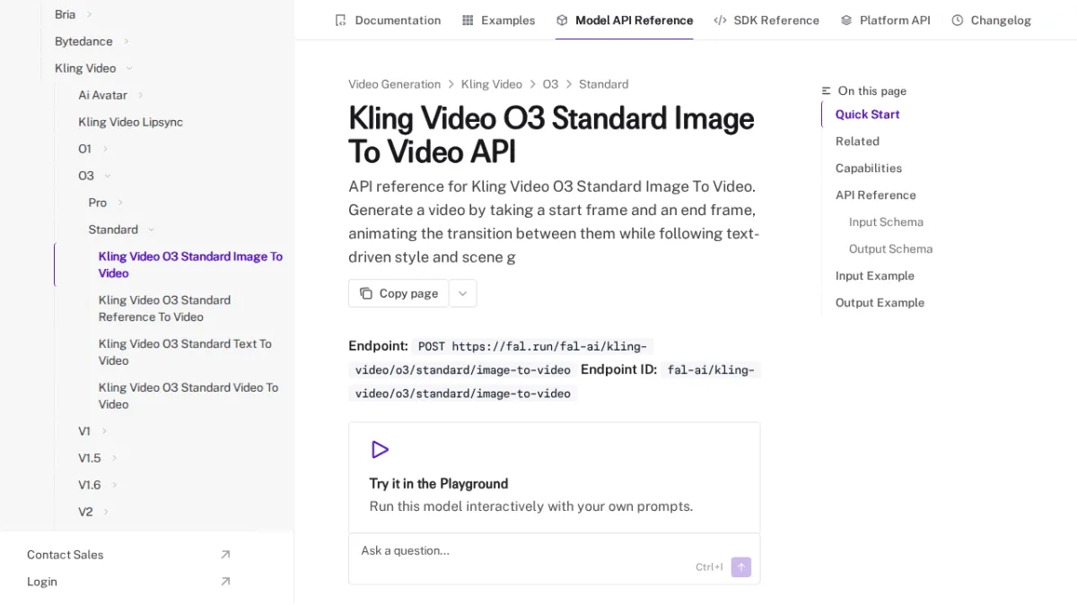Collapse the O3 tree node

(108, 176)
